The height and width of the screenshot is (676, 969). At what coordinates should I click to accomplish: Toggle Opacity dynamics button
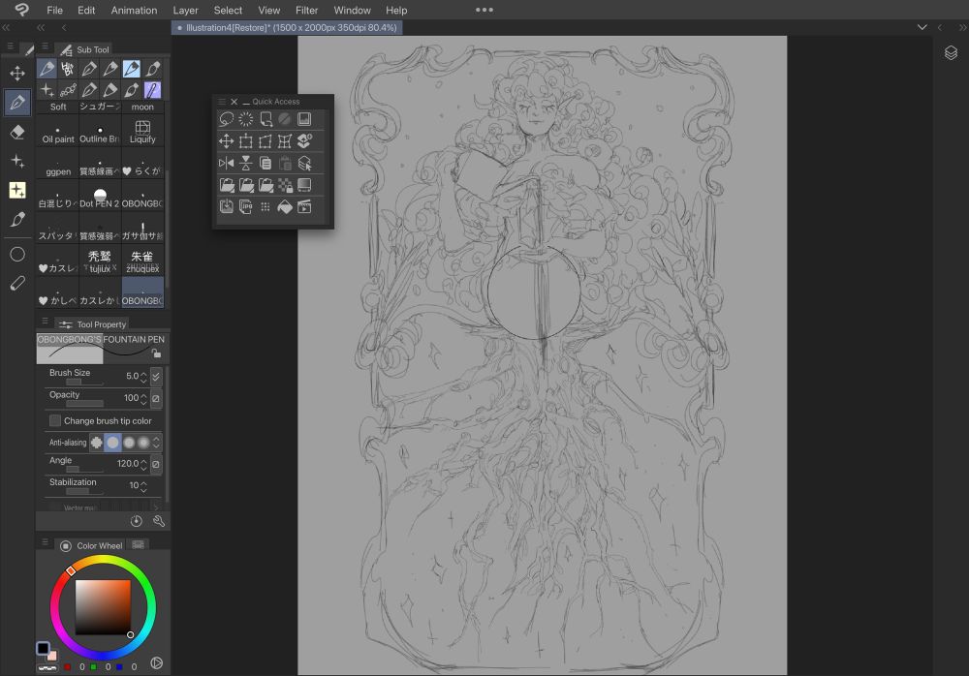click(156, 399)
